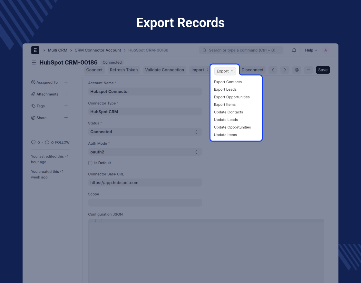Click the print icon button
361x283 pixels.
297,70
